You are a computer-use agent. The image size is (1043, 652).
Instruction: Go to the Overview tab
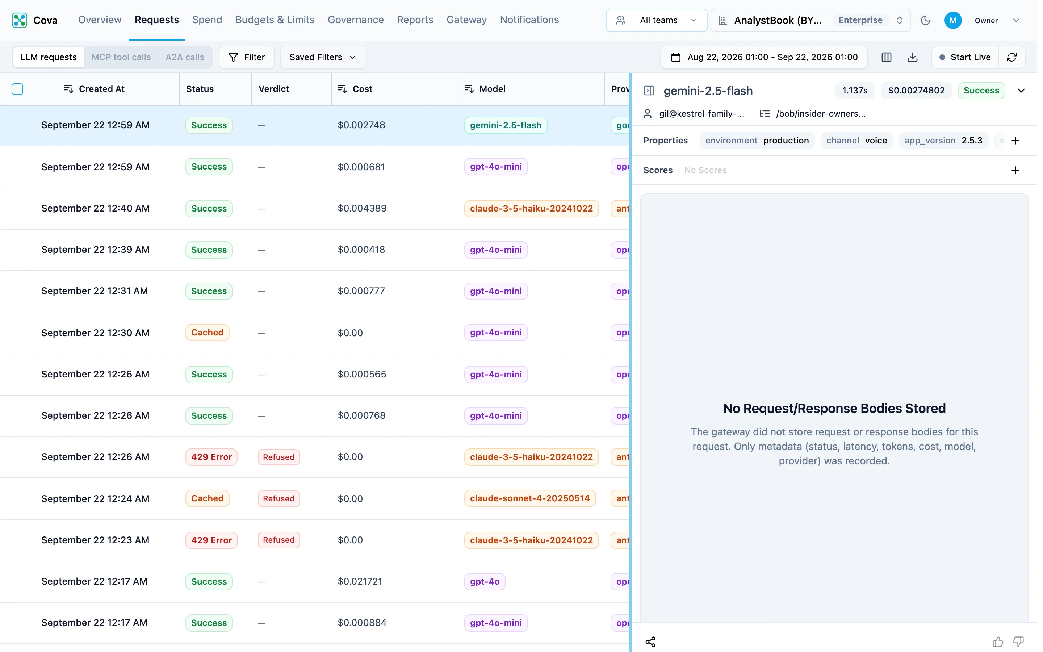click(x=100, y=20)
